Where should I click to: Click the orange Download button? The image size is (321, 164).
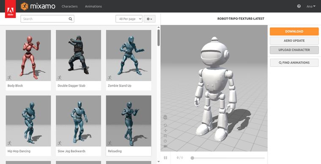click(x=294, y=32)
